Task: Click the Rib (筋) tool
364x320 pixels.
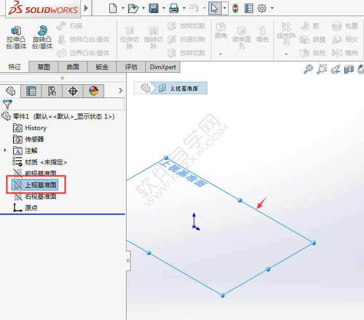Action: click(310, 26)
